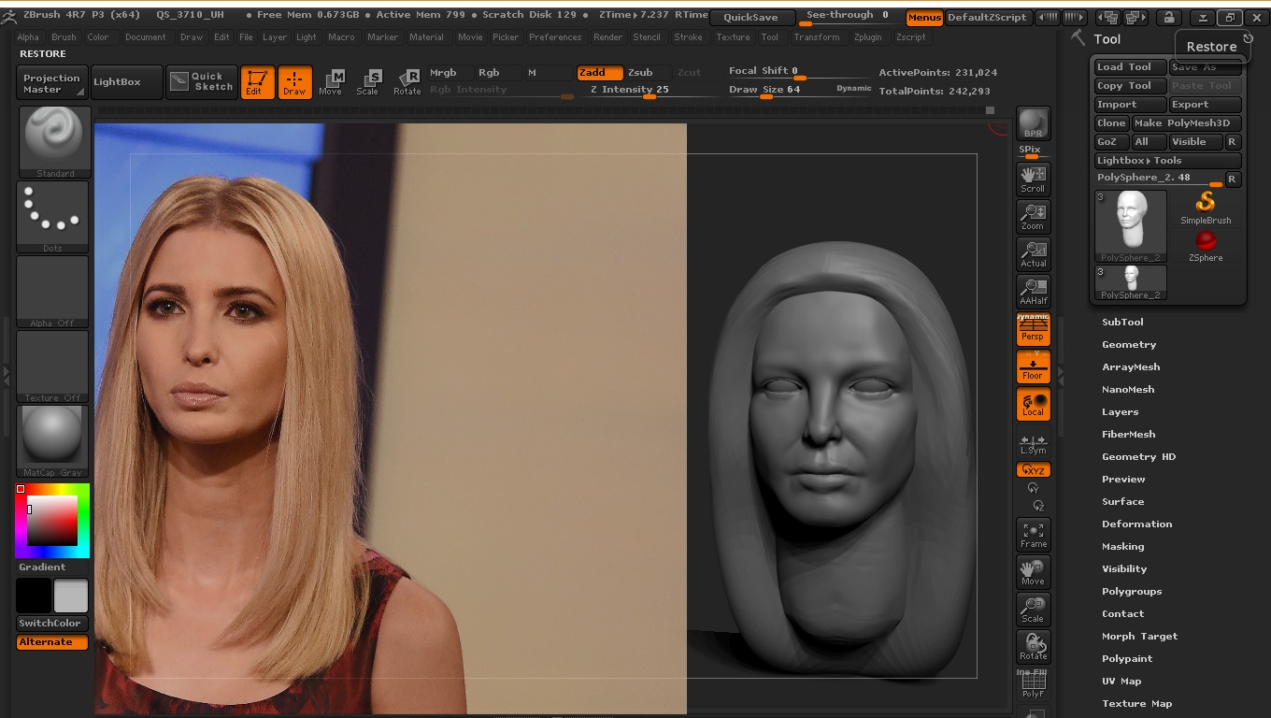1271x718 pixels.
Task: Open the Zplugin menu
Action: pyautogui.click(x=868, y=37)
